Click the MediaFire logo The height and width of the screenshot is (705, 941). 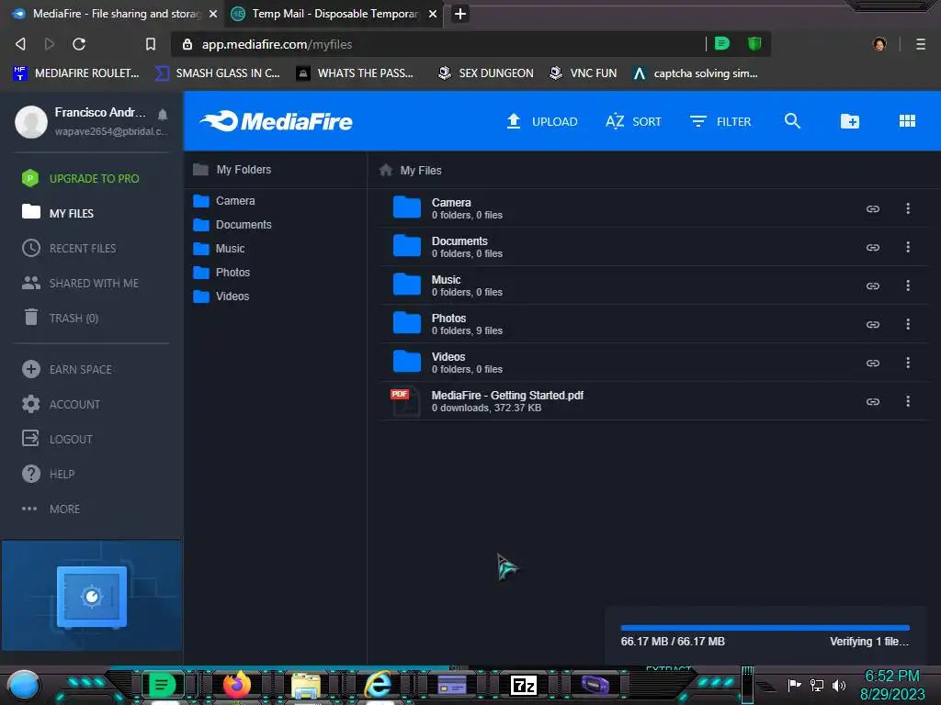coord(276,121)
